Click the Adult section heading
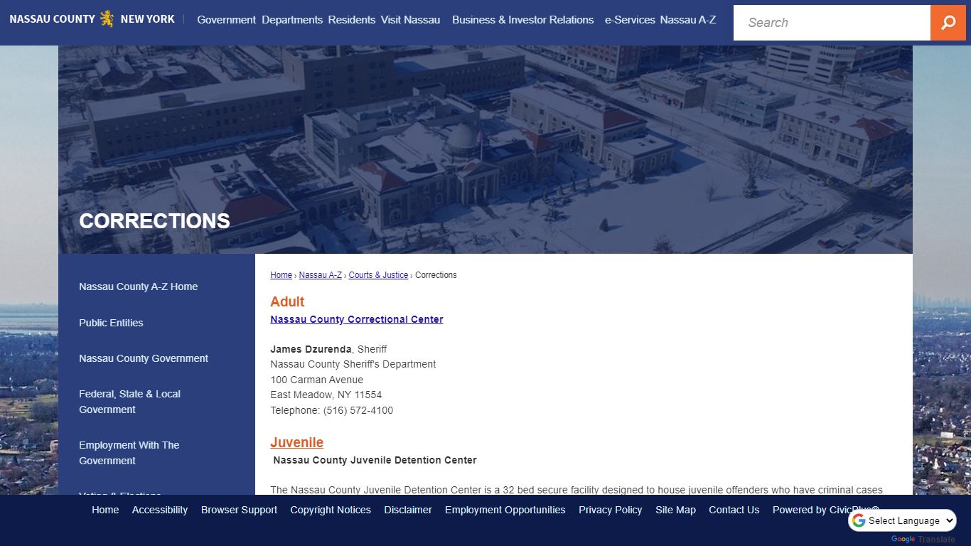 287,301
